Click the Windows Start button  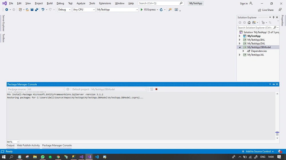pyautogui.click(x=4, y=157)
